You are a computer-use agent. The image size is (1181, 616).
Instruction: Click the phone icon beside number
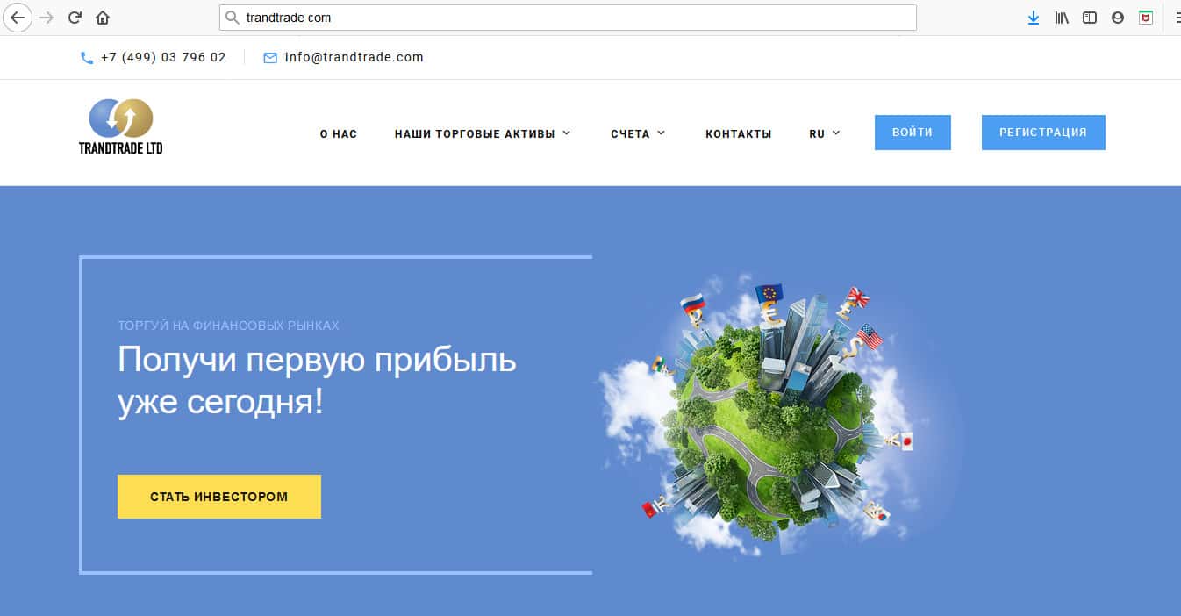(87, 58)
